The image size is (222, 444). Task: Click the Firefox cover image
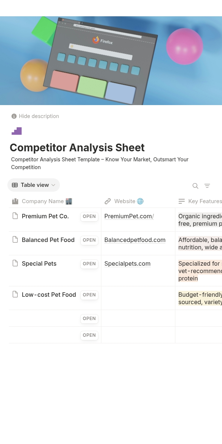click(x=111, y=61)
